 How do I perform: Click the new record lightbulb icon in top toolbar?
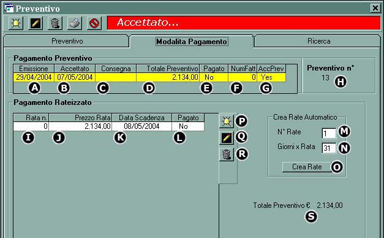16,23
